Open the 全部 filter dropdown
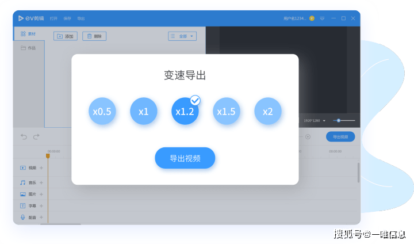 click(x=182, y=36)
